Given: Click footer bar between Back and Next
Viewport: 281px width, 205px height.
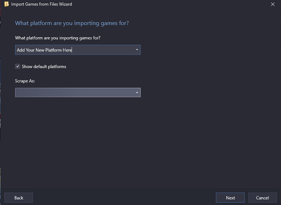Looking at the screenshot, I should coord(124,197).
